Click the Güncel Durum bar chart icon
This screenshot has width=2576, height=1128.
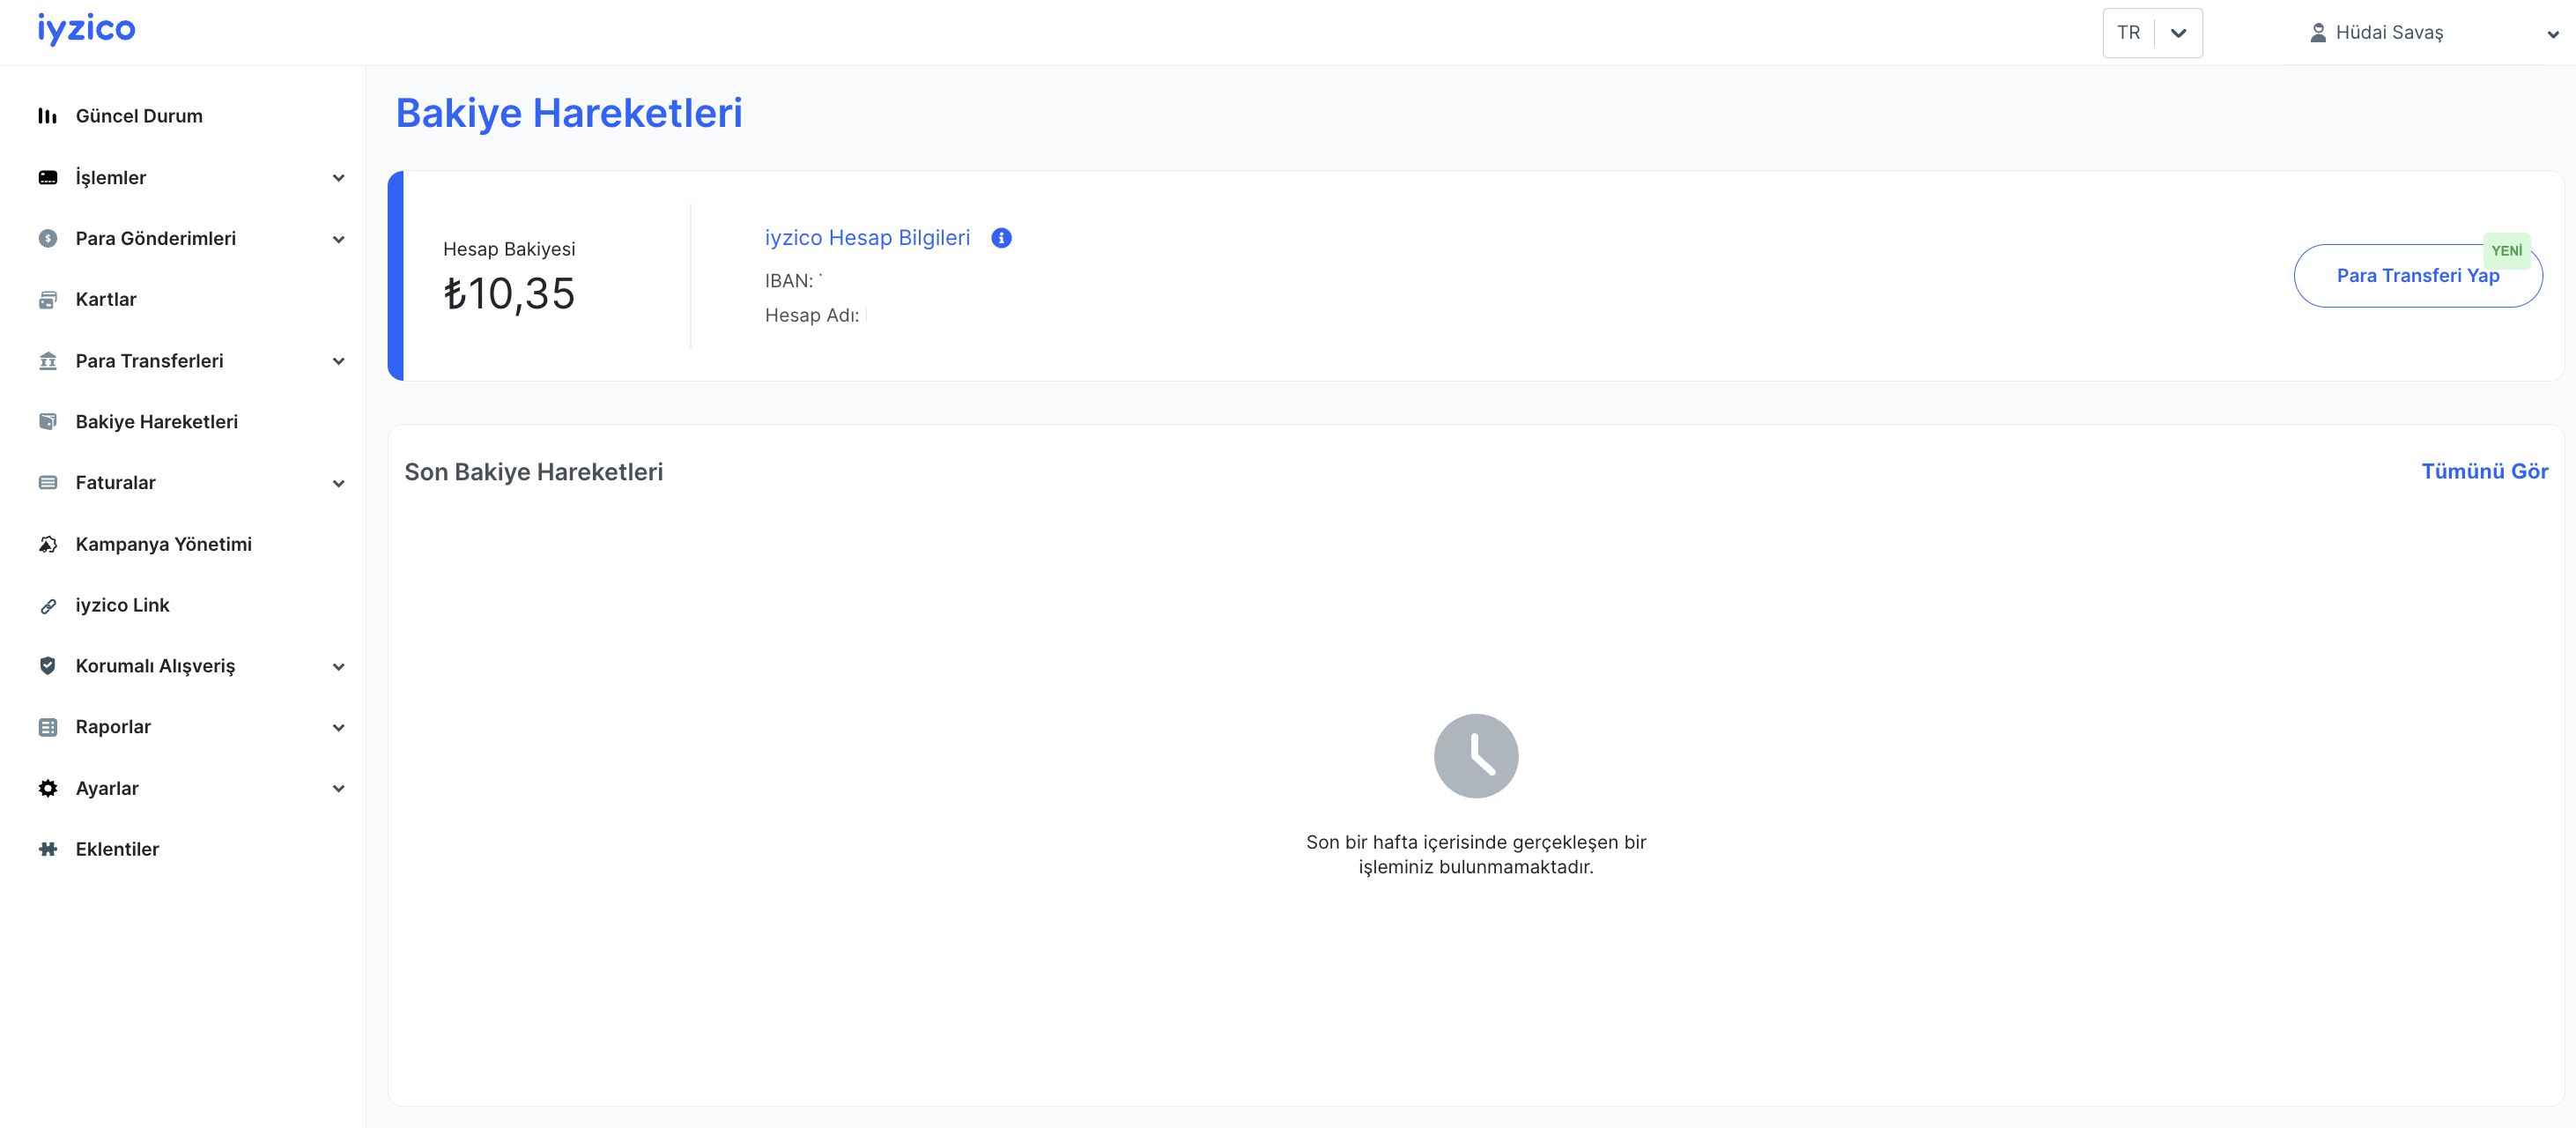(x=47, y=116)
